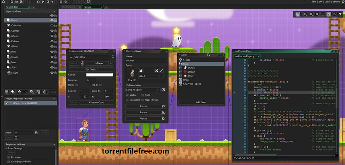Fit room to window in room toolbar

coord(323,14)
